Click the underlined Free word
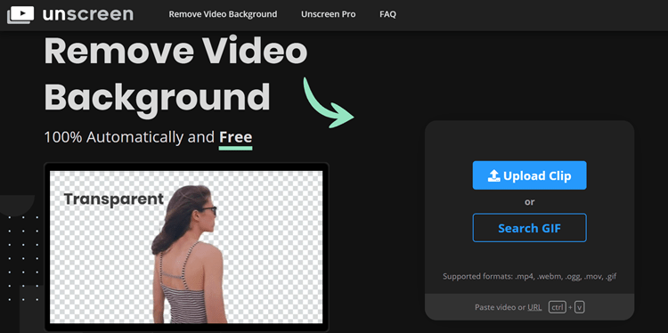 (x=236, y=137)
